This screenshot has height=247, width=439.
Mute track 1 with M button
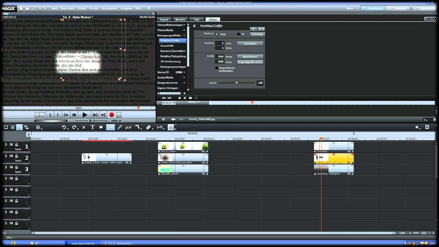tap(11, 144)
